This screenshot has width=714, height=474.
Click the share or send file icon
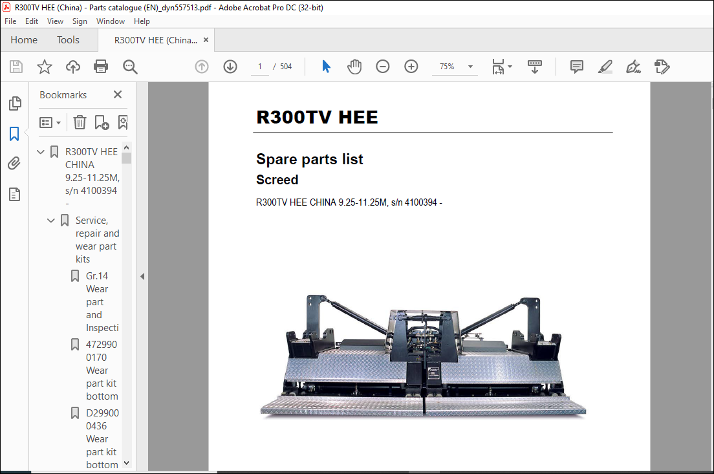click(662, 67)
